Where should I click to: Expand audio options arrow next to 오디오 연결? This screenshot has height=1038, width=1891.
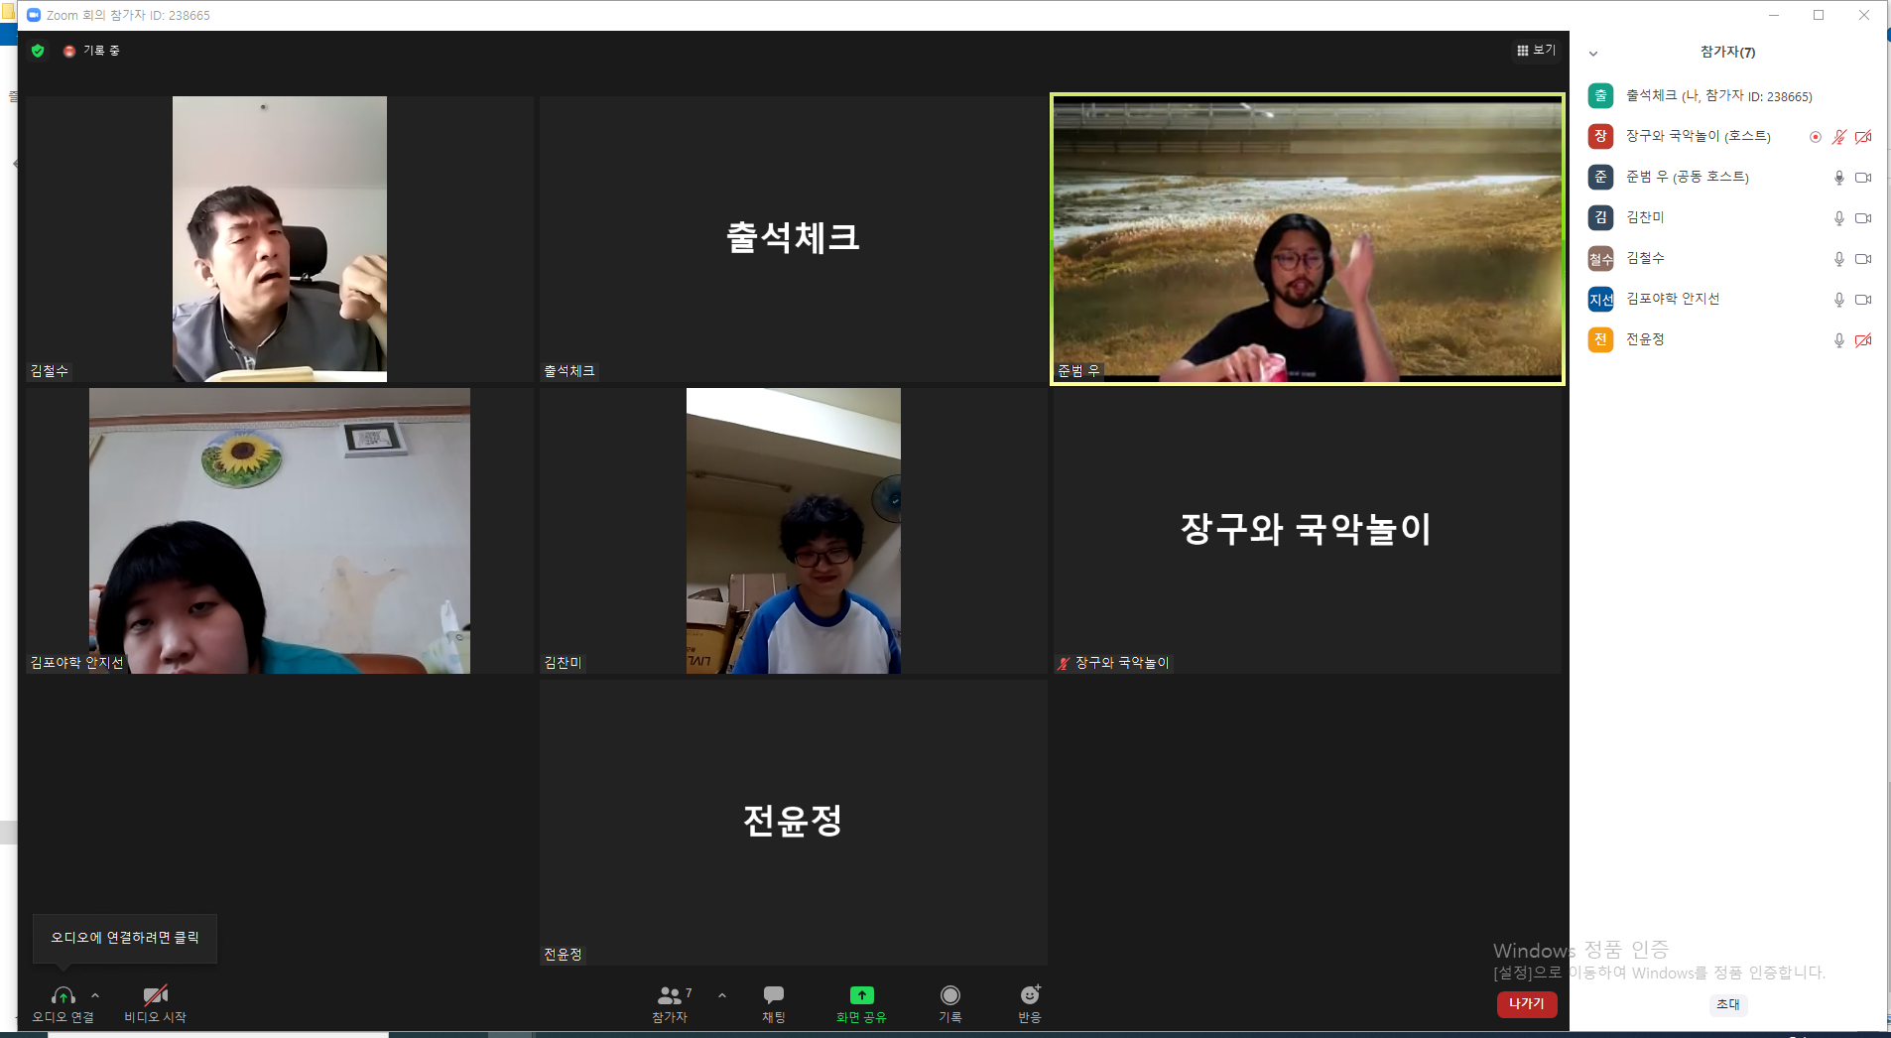95,995
